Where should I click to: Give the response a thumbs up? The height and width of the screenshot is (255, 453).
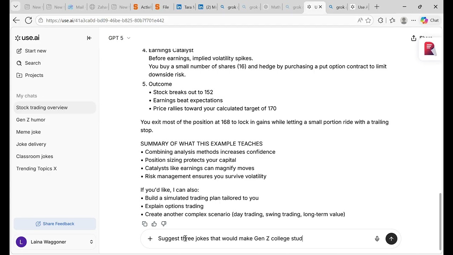[x=154, y=224]
